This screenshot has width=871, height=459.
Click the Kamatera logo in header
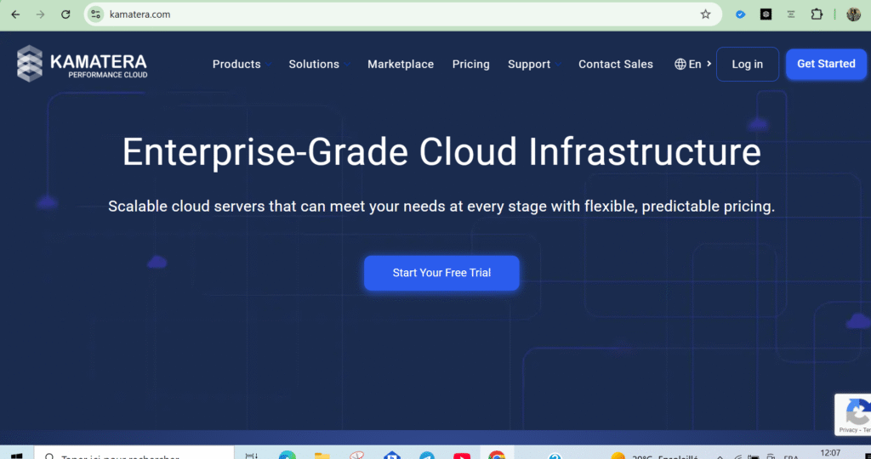point(82,65)
